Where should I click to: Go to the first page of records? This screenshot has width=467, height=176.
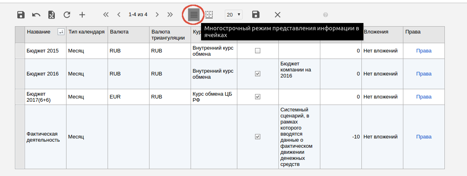[106, 14]
